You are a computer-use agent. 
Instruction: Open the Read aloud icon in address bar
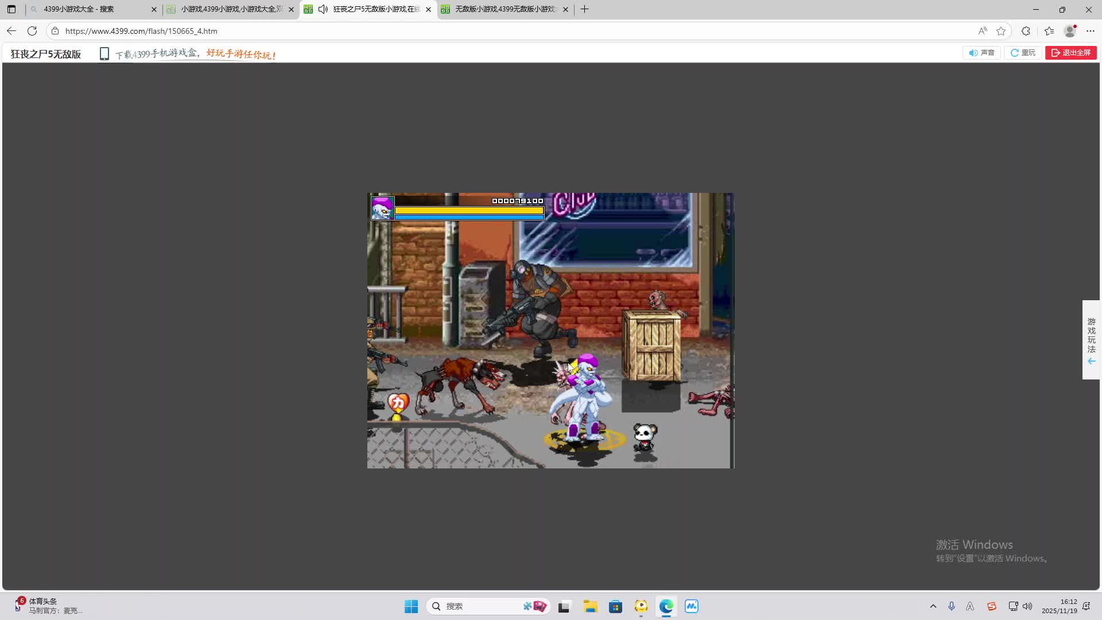[x=983, y=31]
